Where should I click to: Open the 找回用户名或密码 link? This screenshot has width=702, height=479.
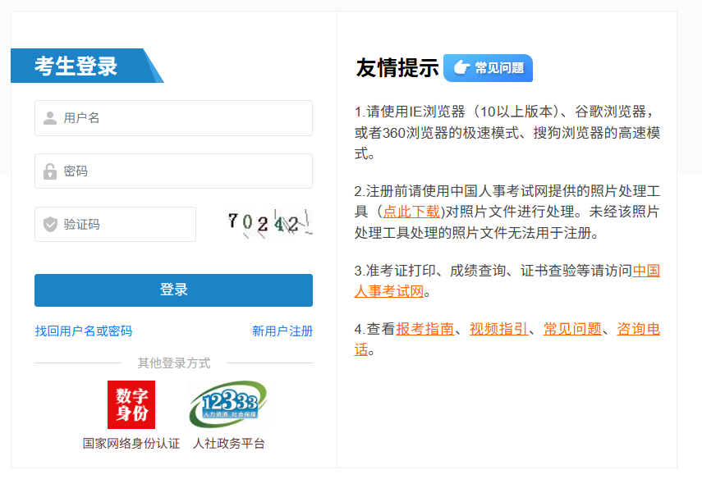84,331
